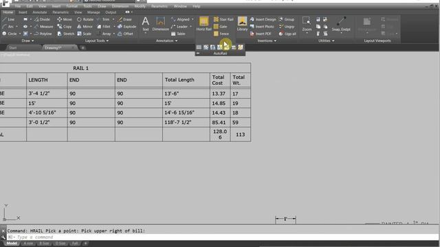Open the Leader dropdown arrow
440x247 pixels.
click(190, 26)
